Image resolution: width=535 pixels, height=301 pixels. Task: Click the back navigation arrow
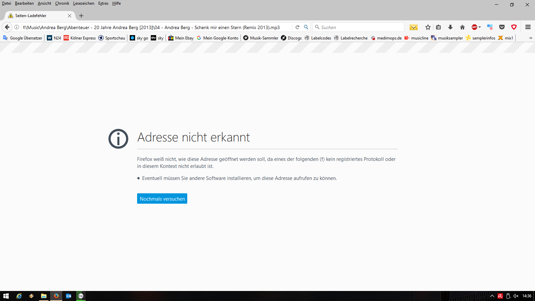(7, 27)
